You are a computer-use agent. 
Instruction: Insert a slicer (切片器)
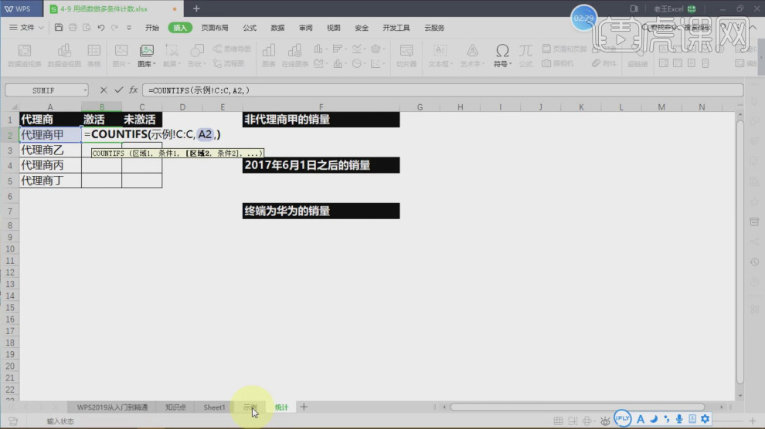click(x=406, y=56)
